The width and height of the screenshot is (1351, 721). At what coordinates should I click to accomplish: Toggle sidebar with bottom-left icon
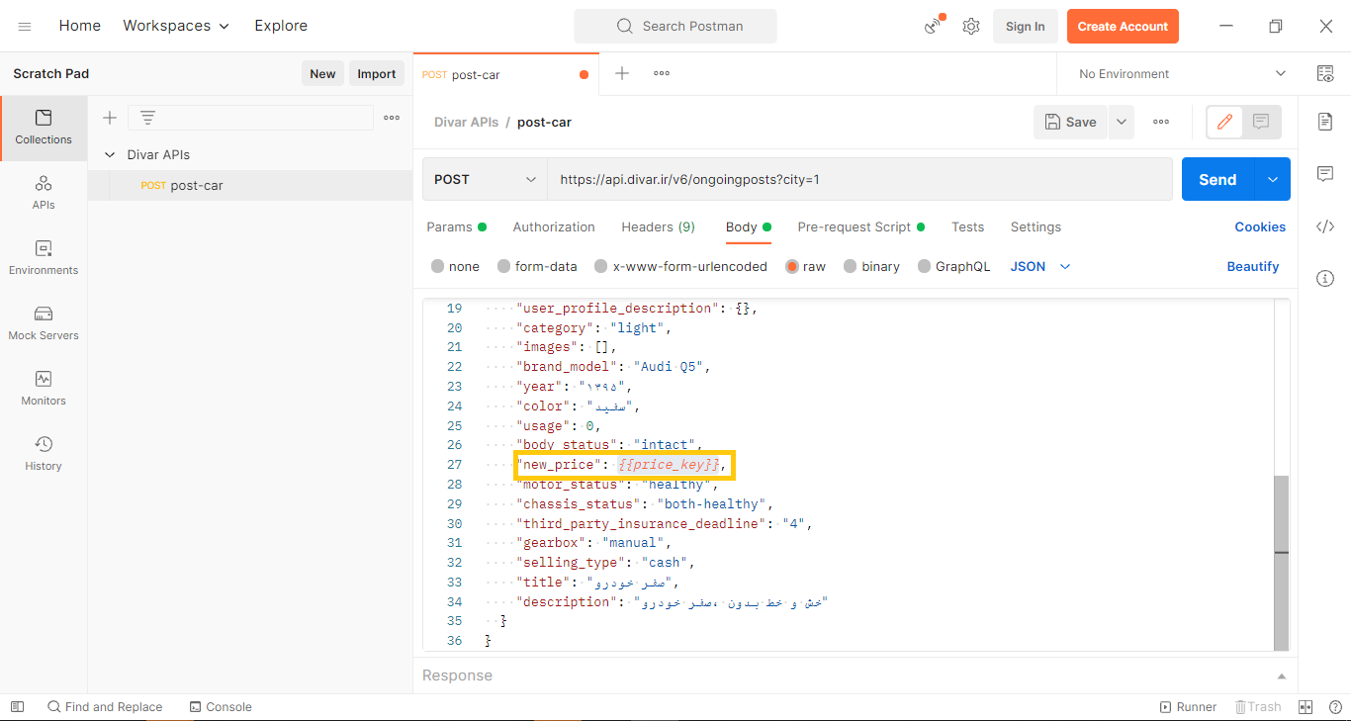point(17,707)
